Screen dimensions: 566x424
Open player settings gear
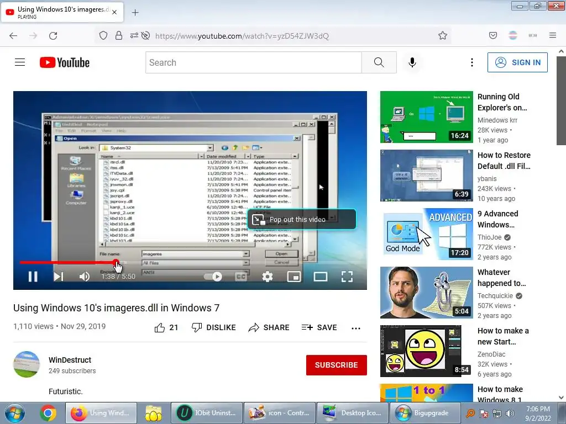[267, 277]
